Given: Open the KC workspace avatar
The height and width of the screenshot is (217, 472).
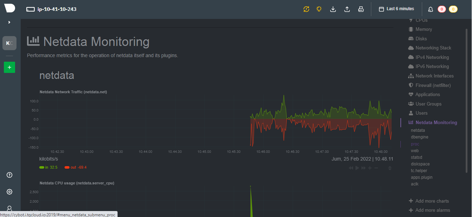Looking at the screenshot, I should click(9, 43).
